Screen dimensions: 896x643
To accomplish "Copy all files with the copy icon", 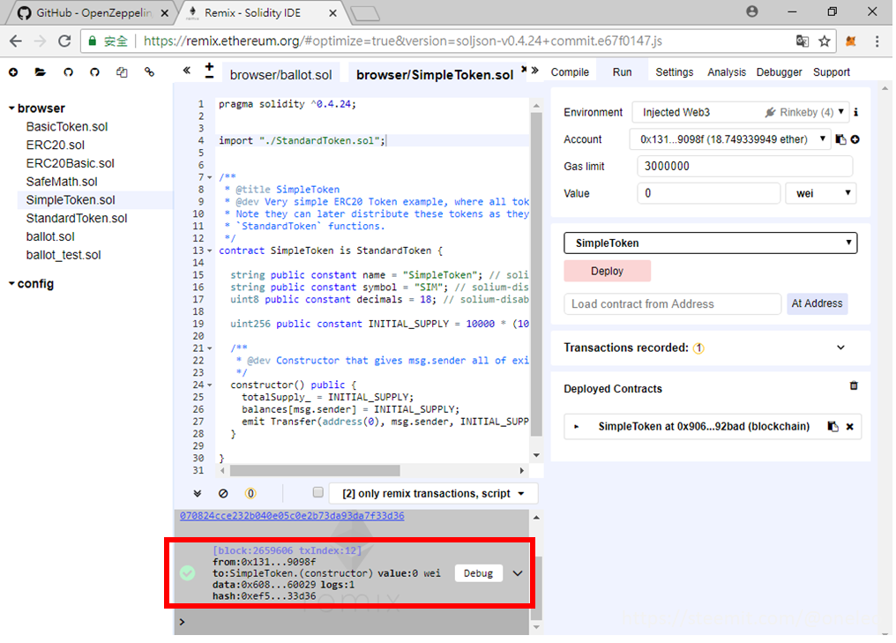I will click(122, 72).
